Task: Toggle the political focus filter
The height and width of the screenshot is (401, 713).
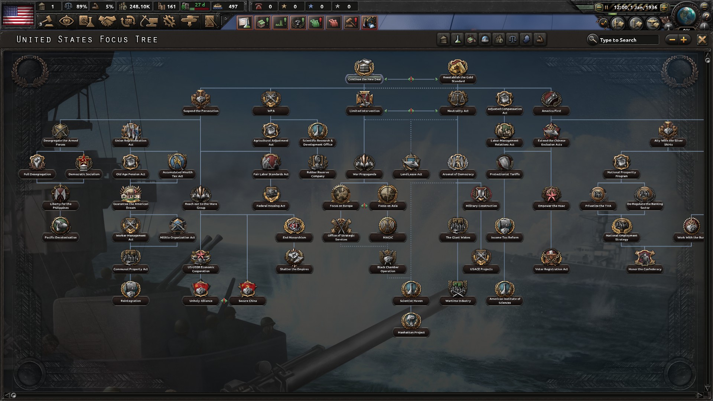Action: point(444,39)
